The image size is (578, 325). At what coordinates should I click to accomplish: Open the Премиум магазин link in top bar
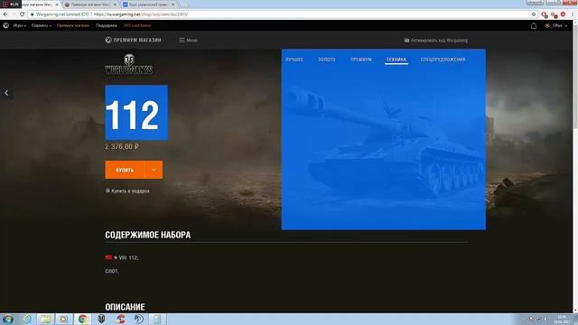pyautogui.click(x=73, y=25)
